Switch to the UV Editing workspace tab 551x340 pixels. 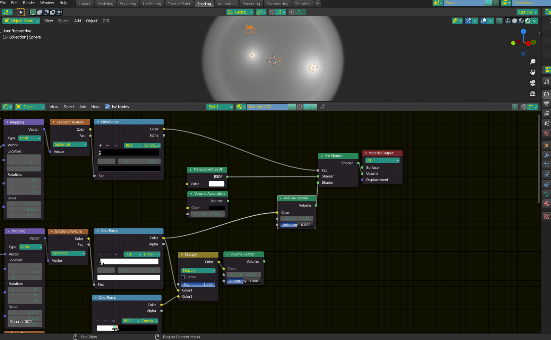coord(152,4)
